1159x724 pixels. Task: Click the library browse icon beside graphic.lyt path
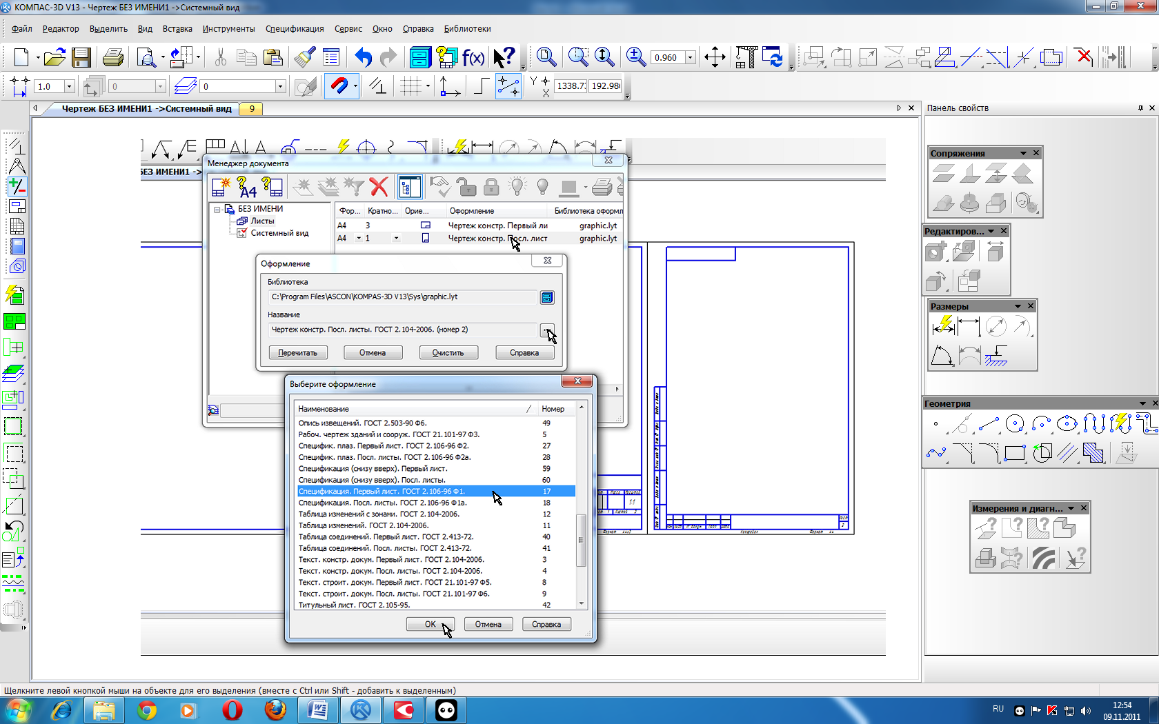coord(547,297)
